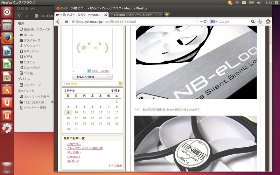Go to previous year in calendar
This screenshot has width=280, height=175.
click(x=65, y=91)
